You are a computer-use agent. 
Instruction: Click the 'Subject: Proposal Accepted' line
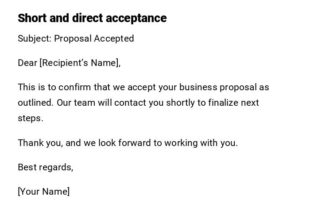76,38
